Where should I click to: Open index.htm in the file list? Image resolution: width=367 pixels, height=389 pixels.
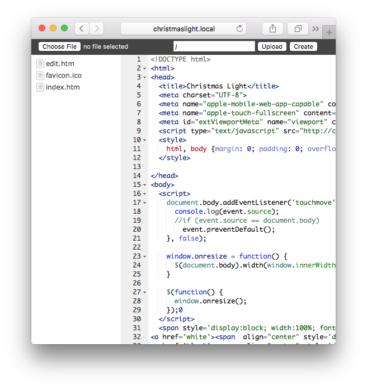(x=63, y=87)
